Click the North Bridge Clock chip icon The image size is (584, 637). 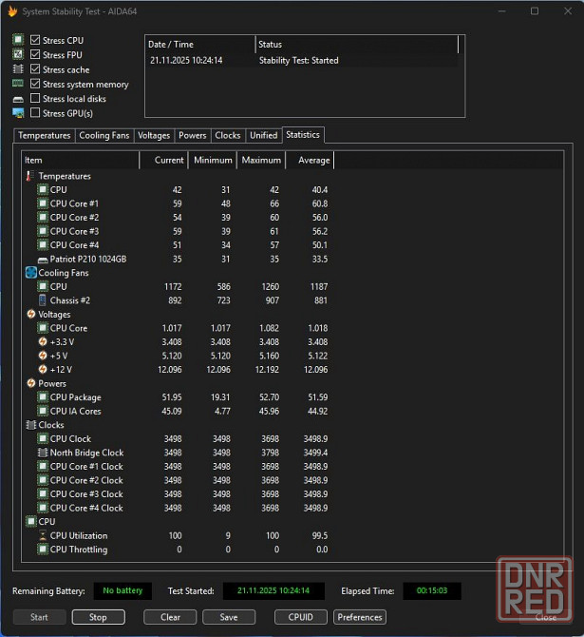[42, 453]
